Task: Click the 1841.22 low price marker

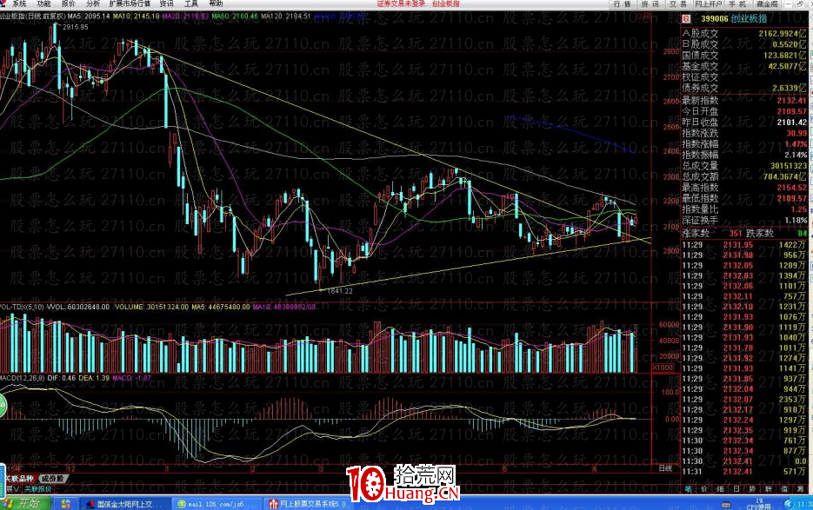Action: tap(340, 291)
